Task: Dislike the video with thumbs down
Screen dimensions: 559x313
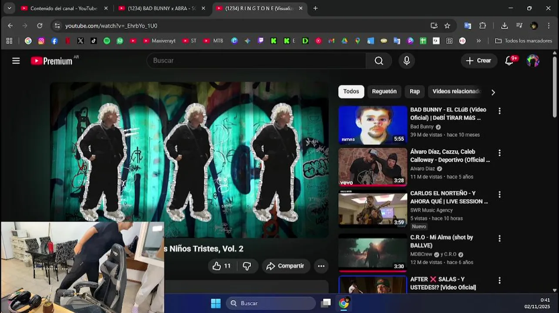Action: [247, 266]
